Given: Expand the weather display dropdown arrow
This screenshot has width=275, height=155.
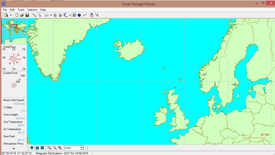Looking at the screenshot, I should (51, 15).
